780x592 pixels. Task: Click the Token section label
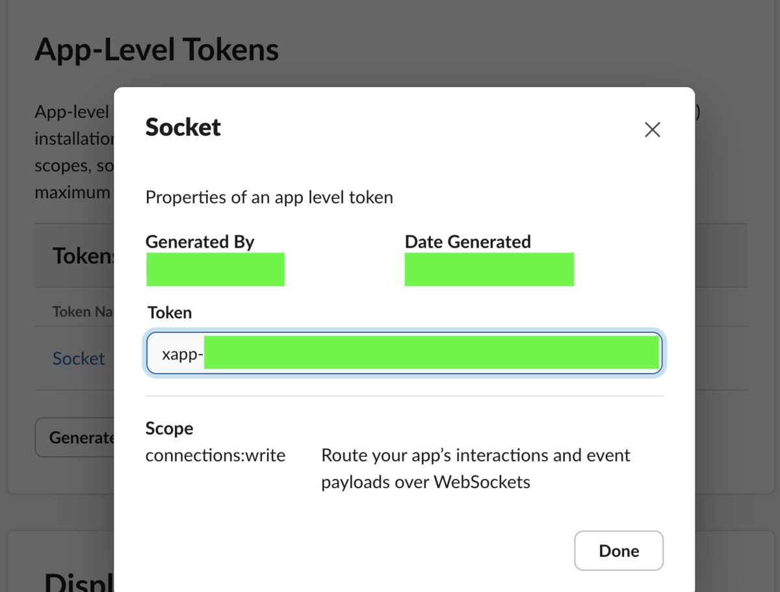(169, 313)
